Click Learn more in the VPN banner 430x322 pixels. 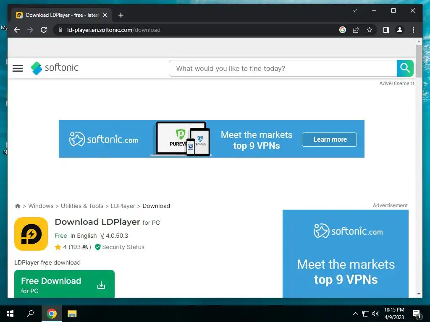(329, 139)
